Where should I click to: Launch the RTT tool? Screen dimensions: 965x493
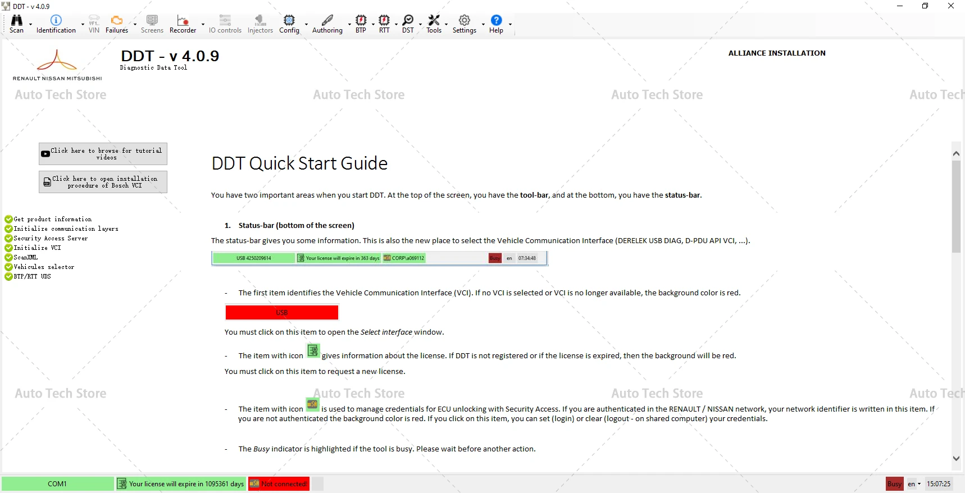[x=384, y=24]
